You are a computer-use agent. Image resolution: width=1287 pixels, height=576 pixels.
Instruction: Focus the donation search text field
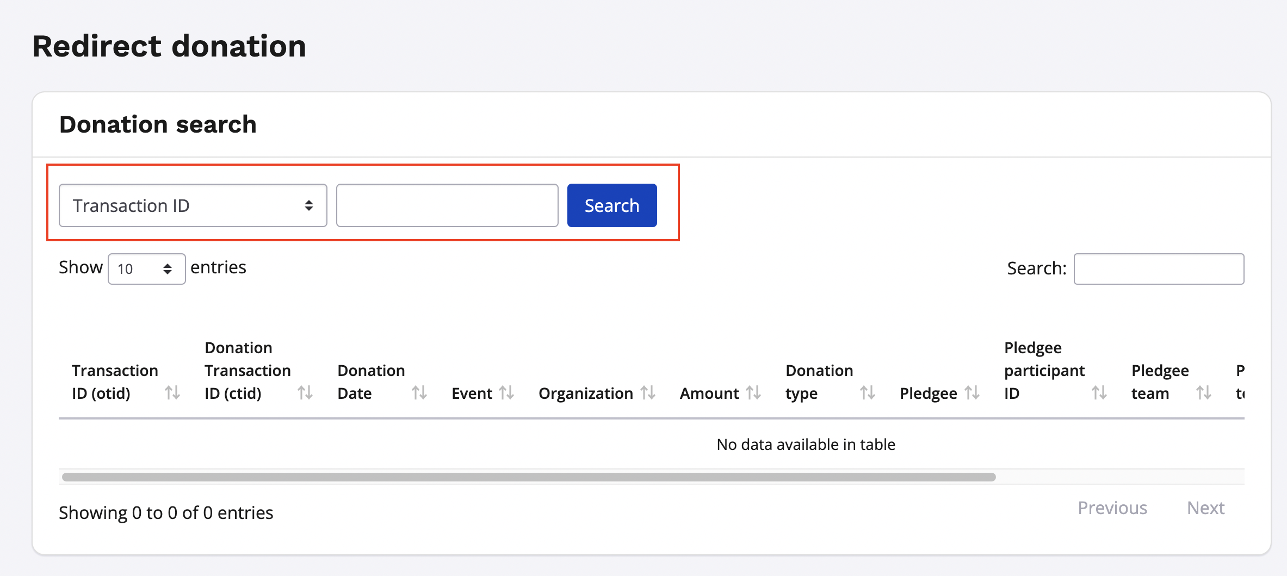[x=447, y=205]
